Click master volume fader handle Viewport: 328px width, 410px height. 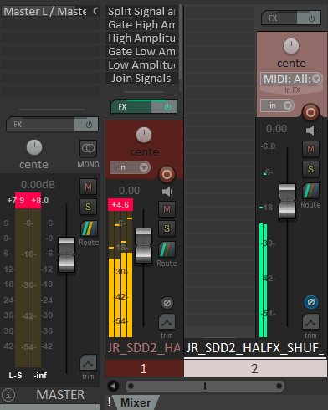tap(66, 254)
